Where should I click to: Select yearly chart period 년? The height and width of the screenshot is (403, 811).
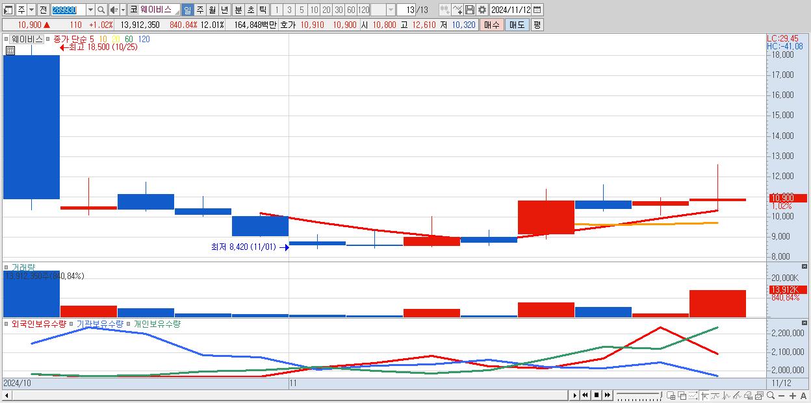coord(224,10)
